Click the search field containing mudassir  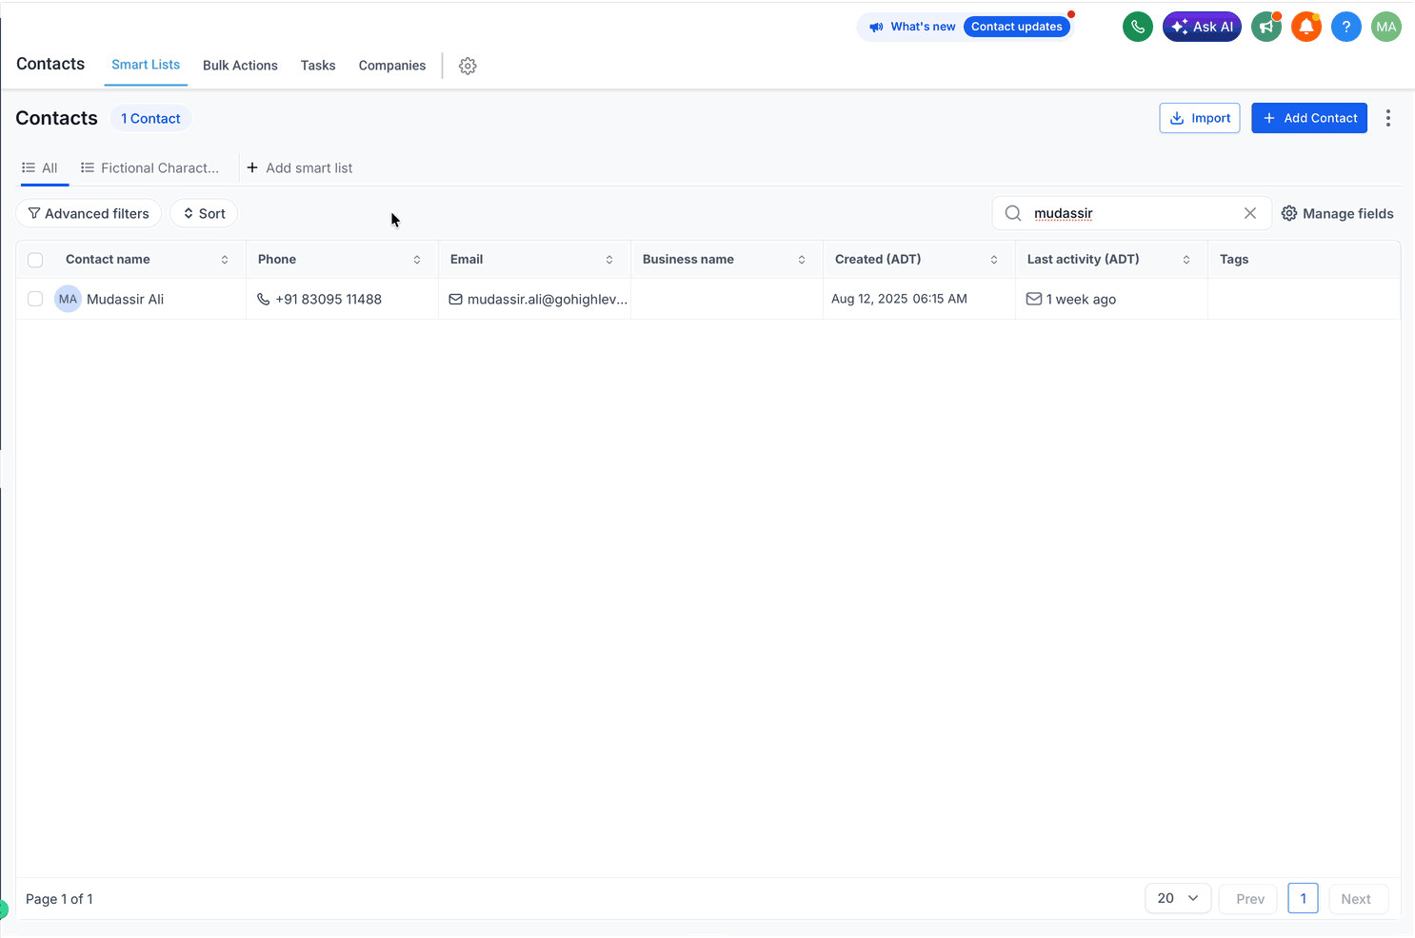coord(1131,213)
